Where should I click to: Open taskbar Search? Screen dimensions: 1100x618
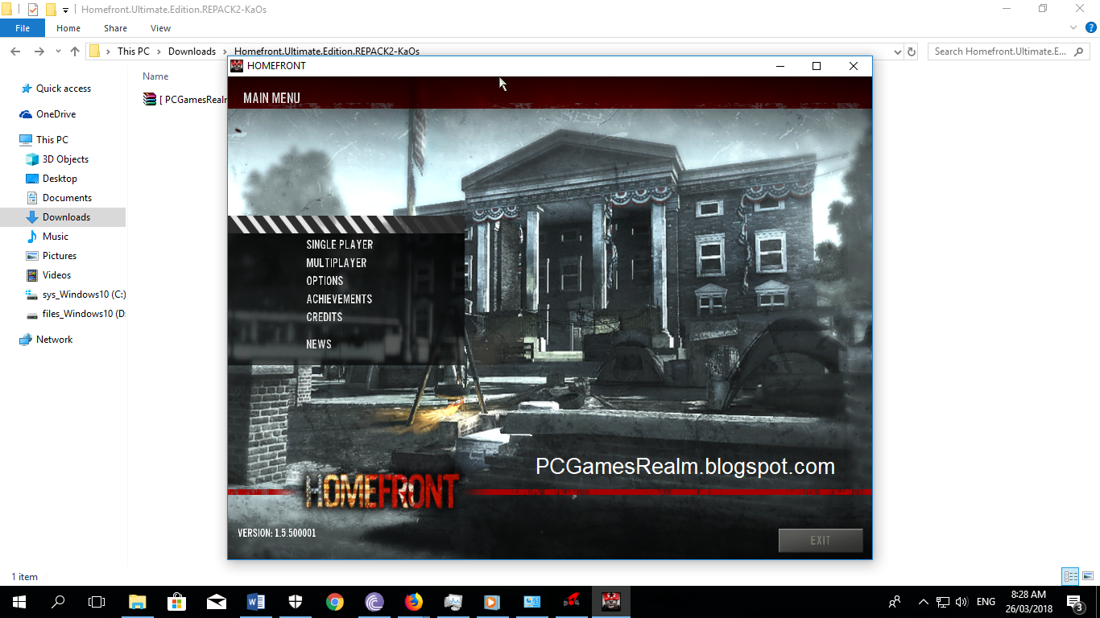point(58,602)
